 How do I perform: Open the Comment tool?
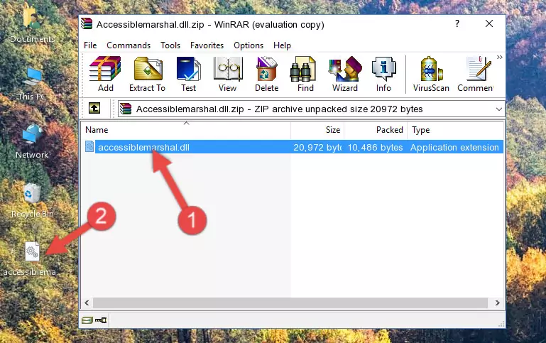pyautogui.click(x=475, y=74)
